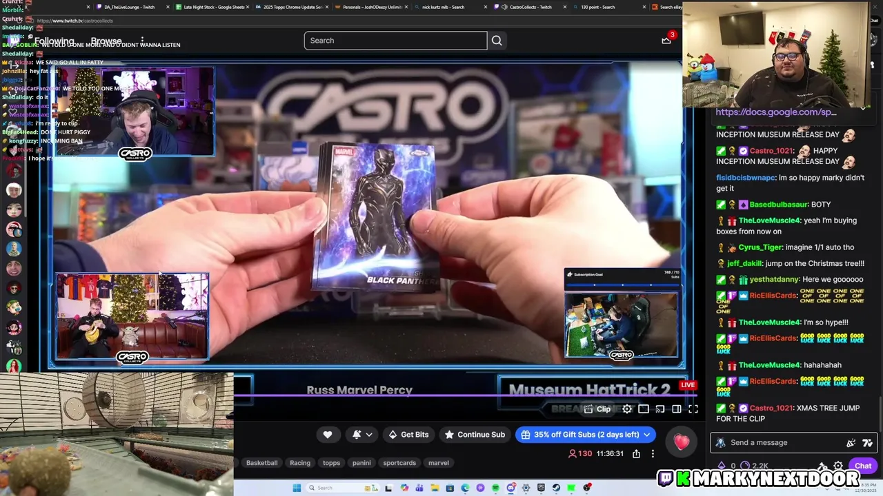883x496 pixels.
Task: Open Spotify from the taskbar
Action: (495, 488)
